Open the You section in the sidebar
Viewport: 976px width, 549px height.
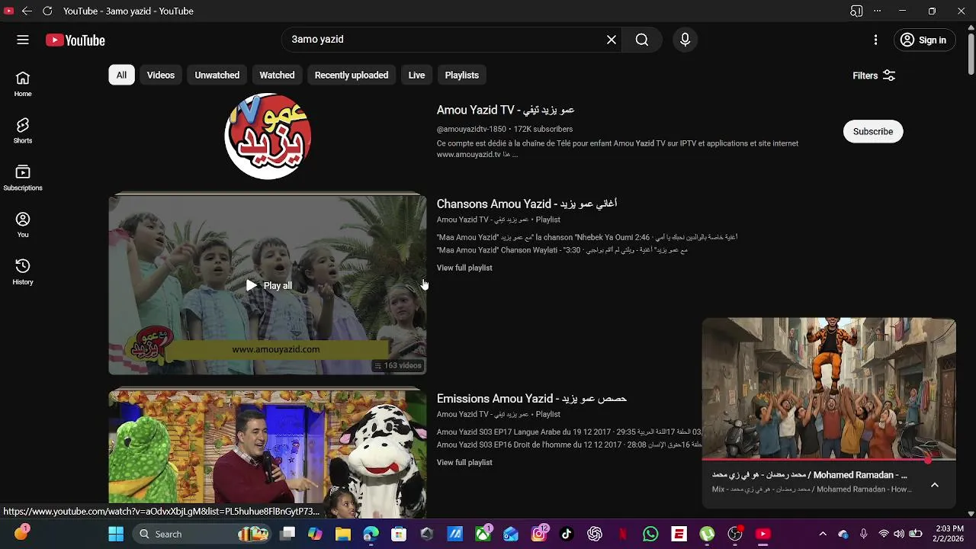pos(23,225)
